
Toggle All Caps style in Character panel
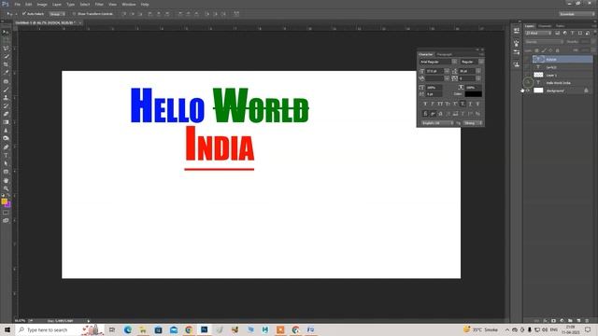[x=440, y=104]
